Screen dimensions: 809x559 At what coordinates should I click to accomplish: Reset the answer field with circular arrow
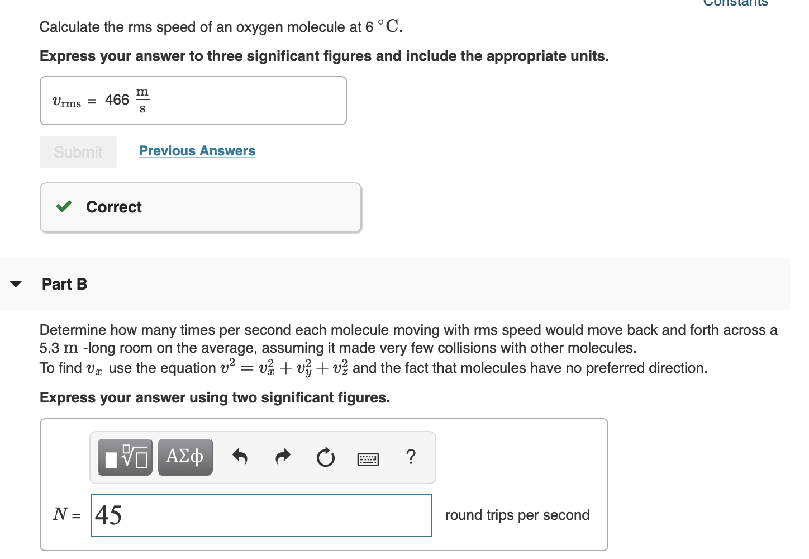[326, 457]
